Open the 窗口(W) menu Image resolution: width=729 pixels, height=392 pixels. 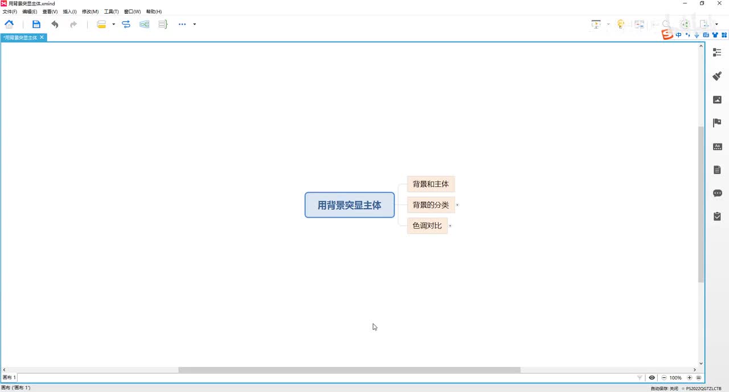click(132, 11)
